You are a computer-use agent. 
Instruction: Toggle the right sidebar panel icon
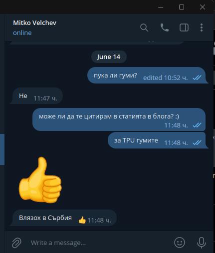[184, 27]
